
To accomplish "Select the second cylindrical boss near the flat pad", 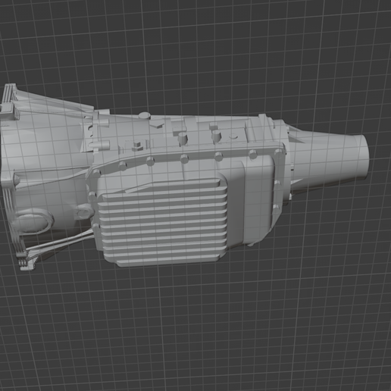I will (x=217, y=136).
